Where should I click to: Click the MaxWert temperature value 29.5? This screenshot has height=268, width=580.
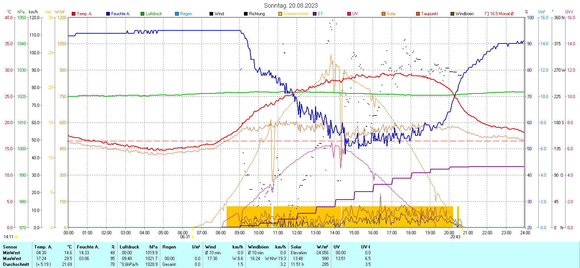(x=68, y=259)
